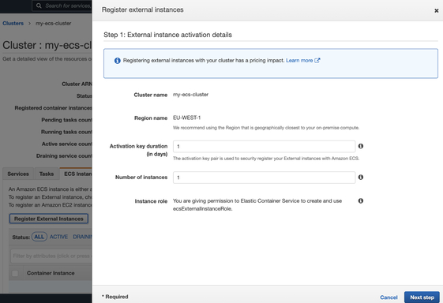Open the Learn more pricing link
Viewport: 443px width, 303px height.
[299, 61]
